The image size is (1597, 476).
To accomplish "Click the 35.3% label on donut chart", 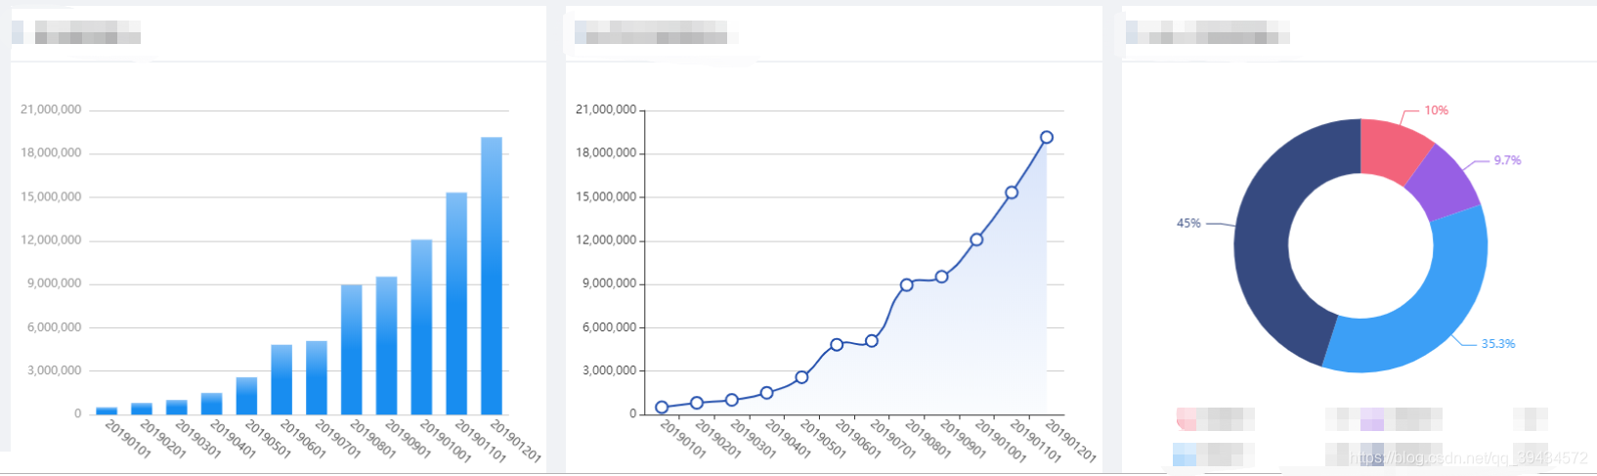I will [x=1497, y=344].
